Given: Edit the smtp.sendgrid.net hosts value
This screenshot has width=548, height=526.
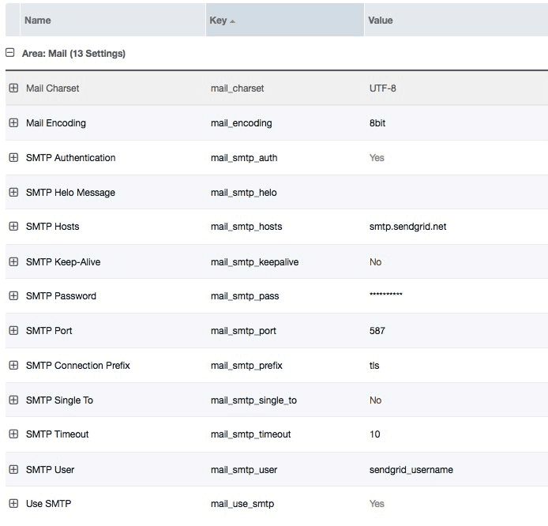Looking at the screenshot, I should [407, 227].
